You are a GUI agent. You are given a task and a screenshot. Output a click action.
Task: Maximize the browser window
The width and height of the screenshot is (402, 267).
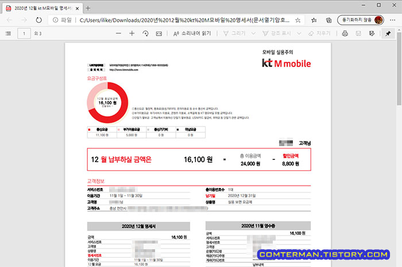tap(378, 5)
